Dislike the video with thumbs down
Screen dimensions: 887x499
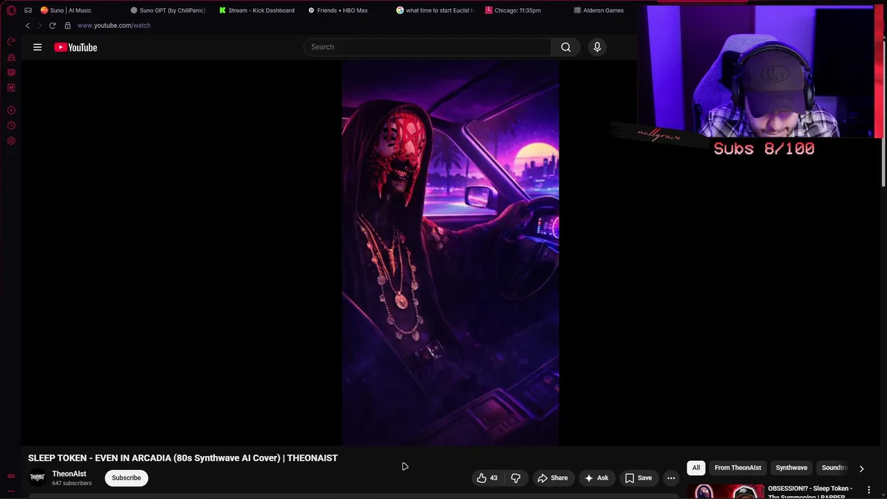click(x=516, y=478)
